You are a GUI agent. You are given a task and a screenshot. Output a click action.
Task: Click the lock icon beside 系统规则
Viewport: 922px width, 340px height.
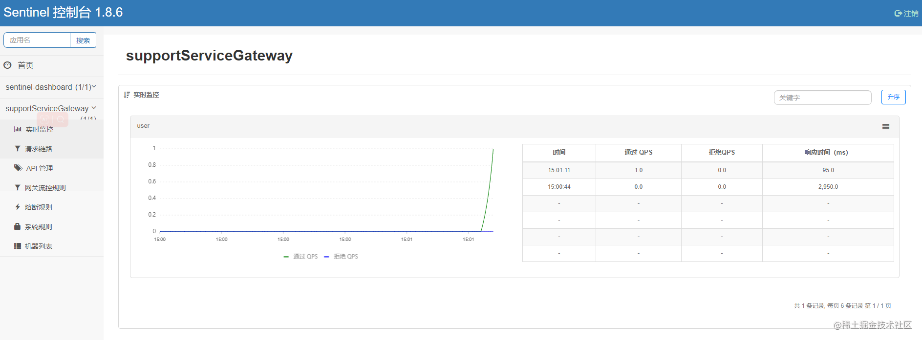tap(18, 226)
